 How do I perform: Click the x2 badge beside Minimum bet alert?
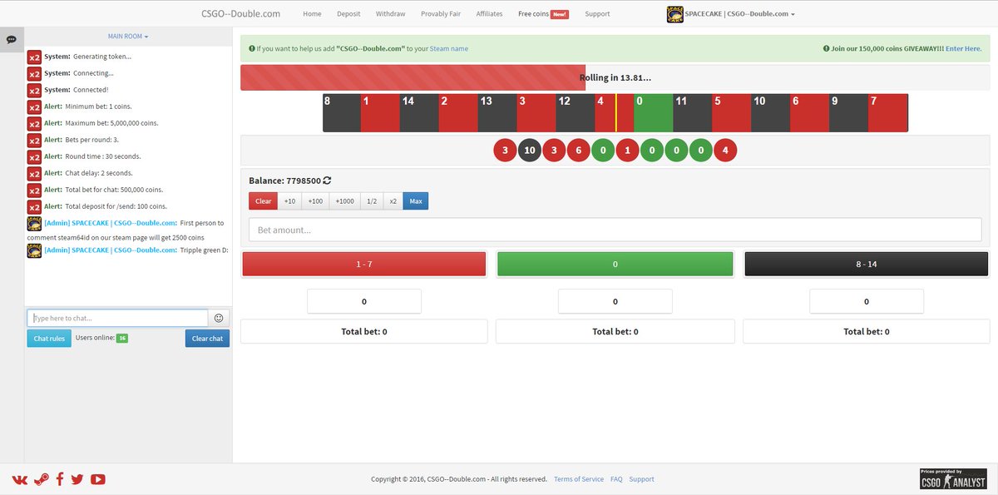[x=34, y=106]
